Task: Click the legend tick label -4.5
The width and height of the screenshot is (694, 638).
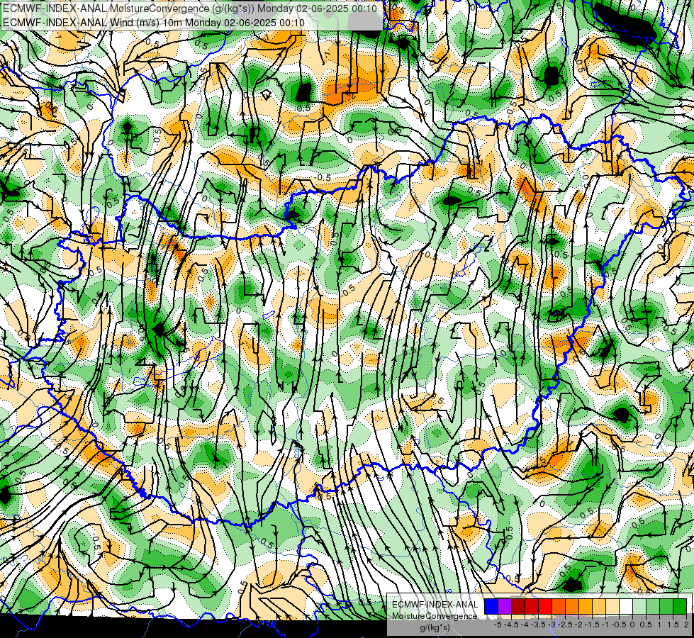Action: (x=512, y=625)
